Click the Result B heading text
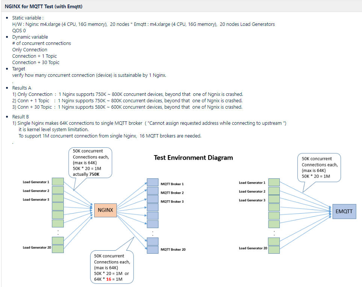Viewport: 362px width, 287px height. point(21,117)
